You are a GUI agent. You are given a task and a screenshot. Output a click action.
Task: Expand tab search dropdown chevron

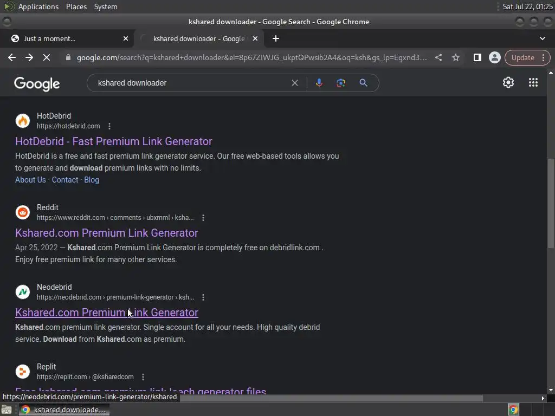[x=542, y=38]
